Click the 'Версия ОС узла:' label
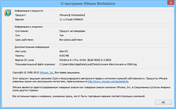The image size is (176, 109). 25,60
